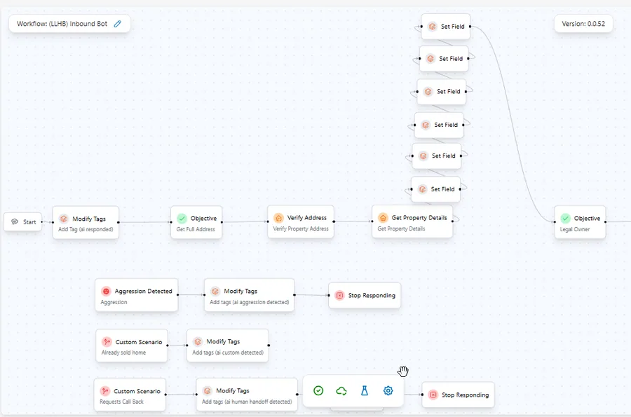Click the pencil icon to rename workflow
The image size is (631, 417).
pyautogui.click(x=118, y=24)
